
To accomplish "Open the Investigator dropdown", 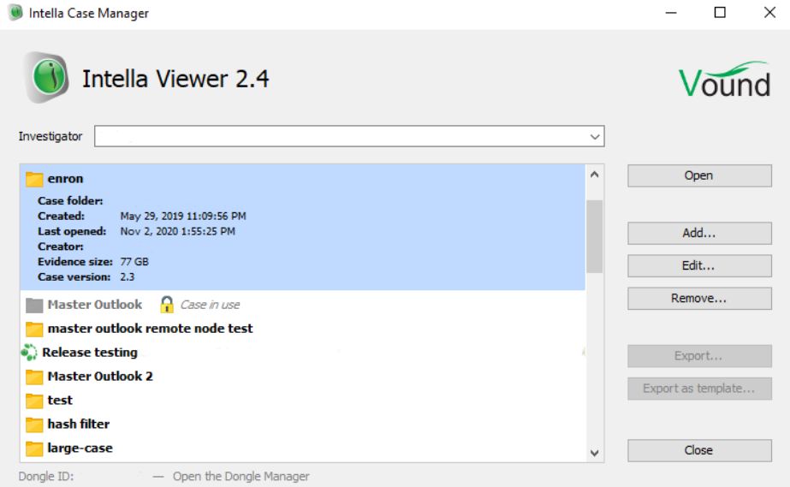I will pyautogui.click(x=595, y=136).
